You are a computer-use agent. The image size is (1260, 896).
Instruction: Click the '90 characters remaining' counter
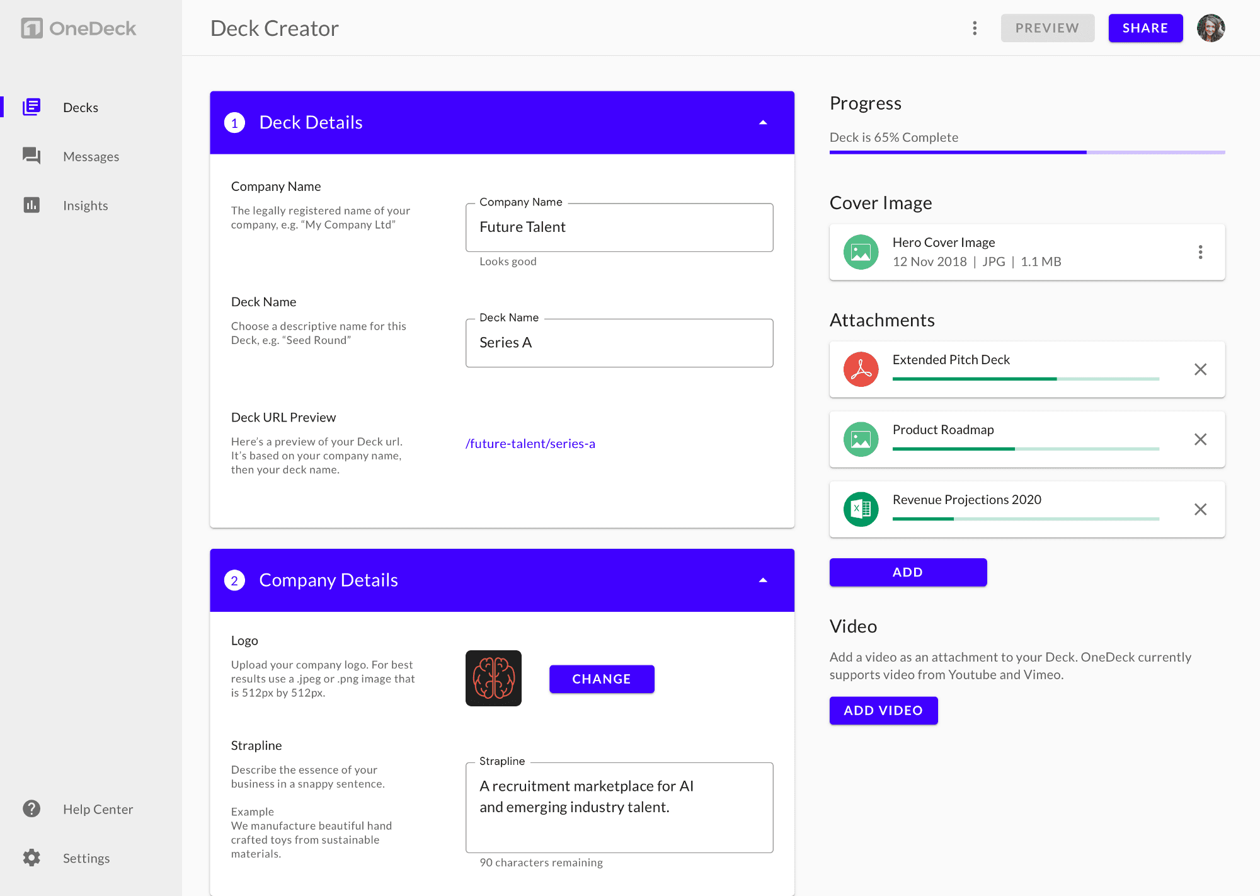(541, 862)
